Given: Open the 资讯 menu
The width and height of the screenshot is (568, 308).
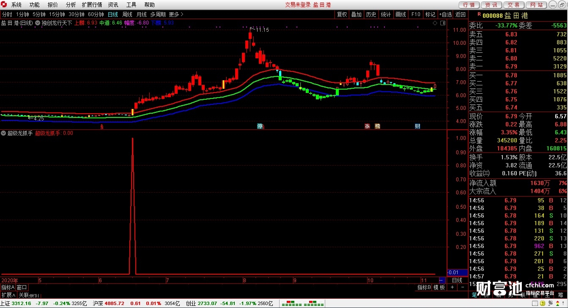Looking at the screenshot, I should point(113,5).
